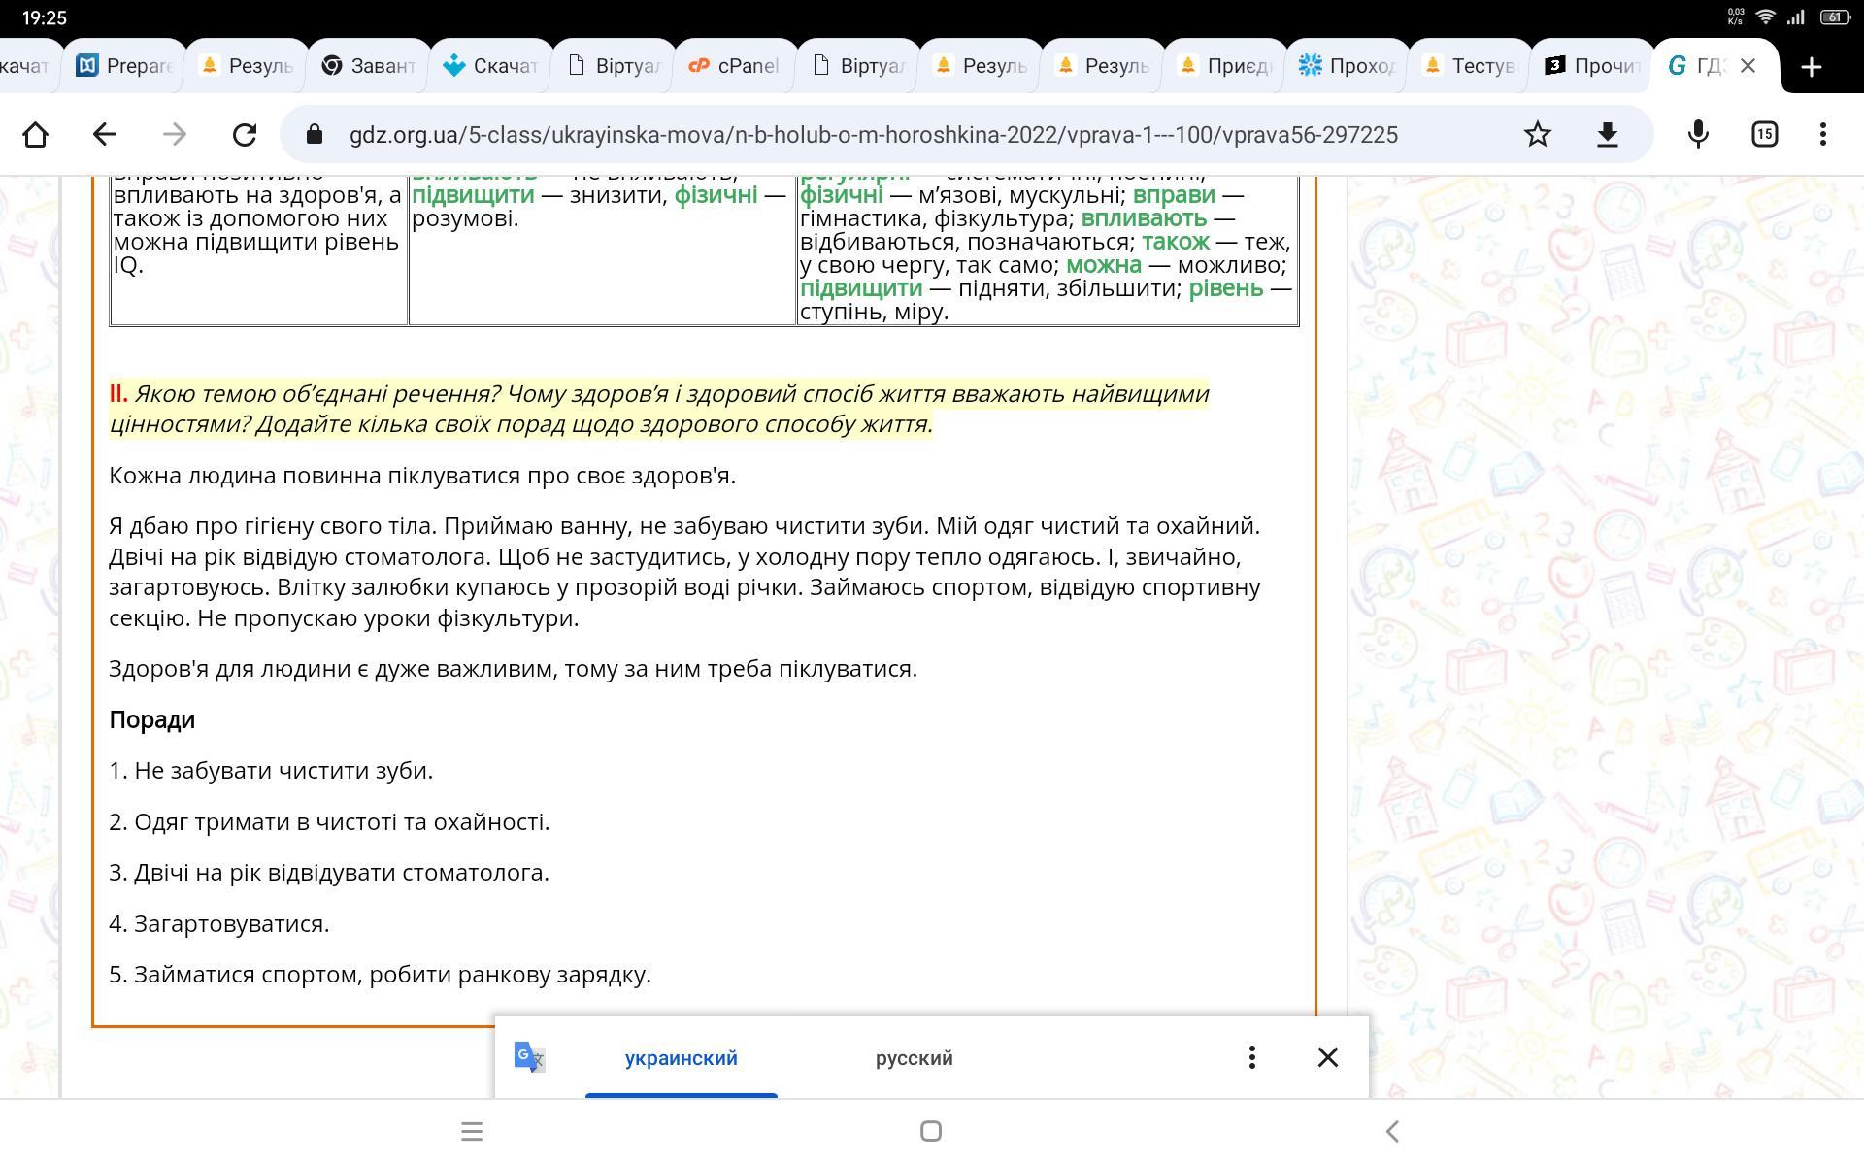Close the active ГДЗ tab
Image resolution: width=1864 pixels, height=1165 pixels.
(x=1747, y=66)
